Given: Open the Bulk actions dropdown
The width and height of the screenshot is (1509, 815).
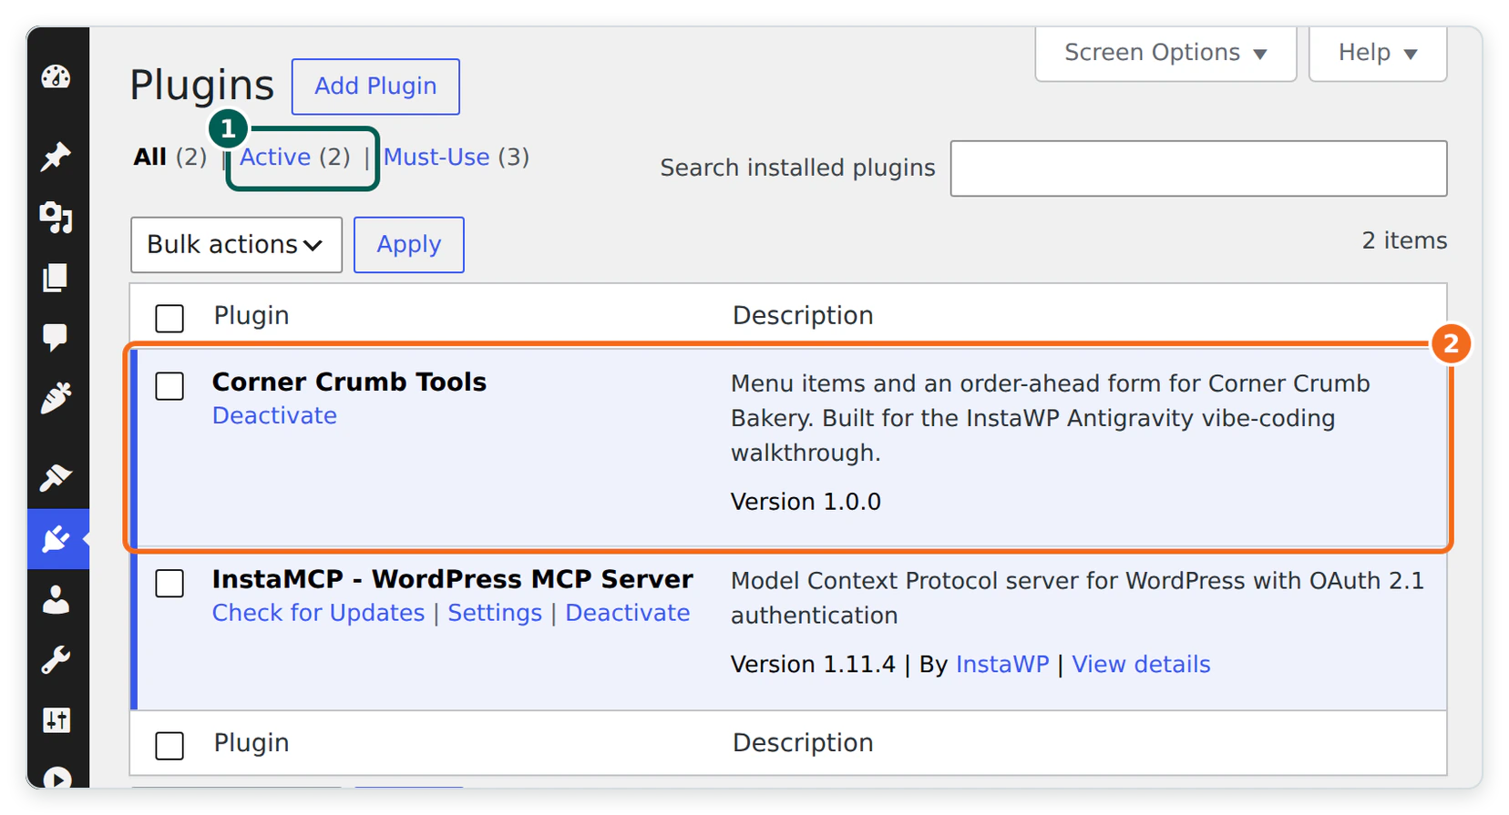Looking at the screenshot, I should [x=236, y=245].
